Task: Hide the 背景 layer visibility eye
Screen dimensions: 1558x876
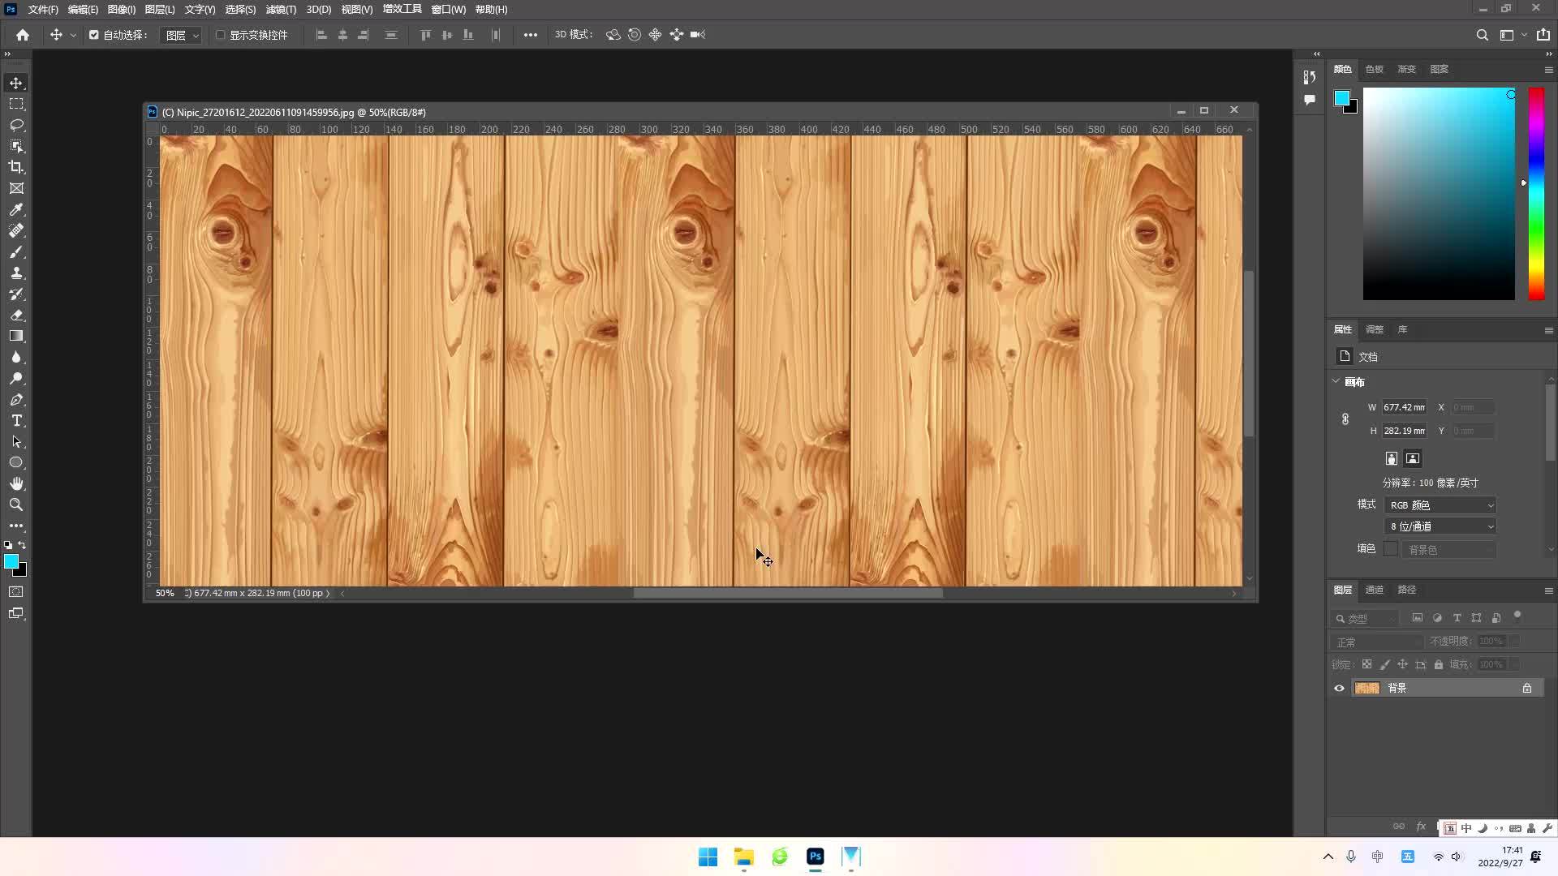Action: [1339, 688]
